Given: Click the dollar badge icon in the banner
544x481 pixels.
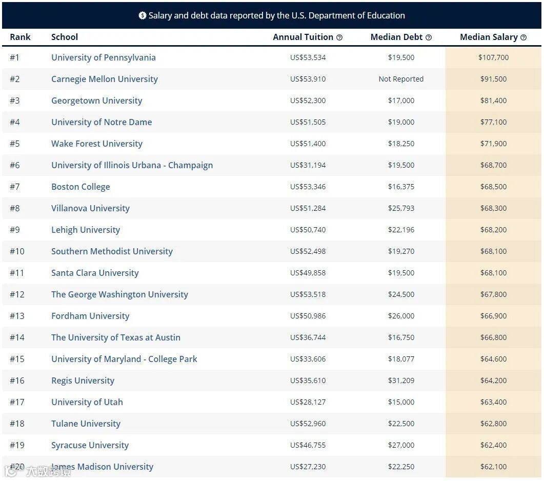Looking at the screenshot, I should point(142,15).
